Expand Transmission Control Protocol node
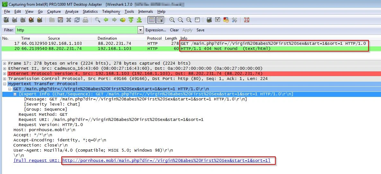 tap(4, 79)
